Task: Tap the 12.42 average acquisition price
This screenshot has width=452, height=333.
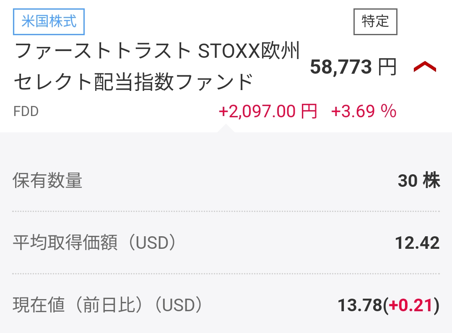Action: point(417,243)
